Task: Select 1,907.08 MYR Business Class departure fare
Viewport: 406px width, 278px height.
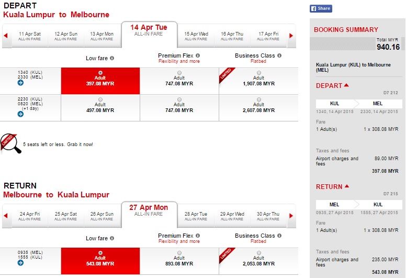Action: point(258,73)
